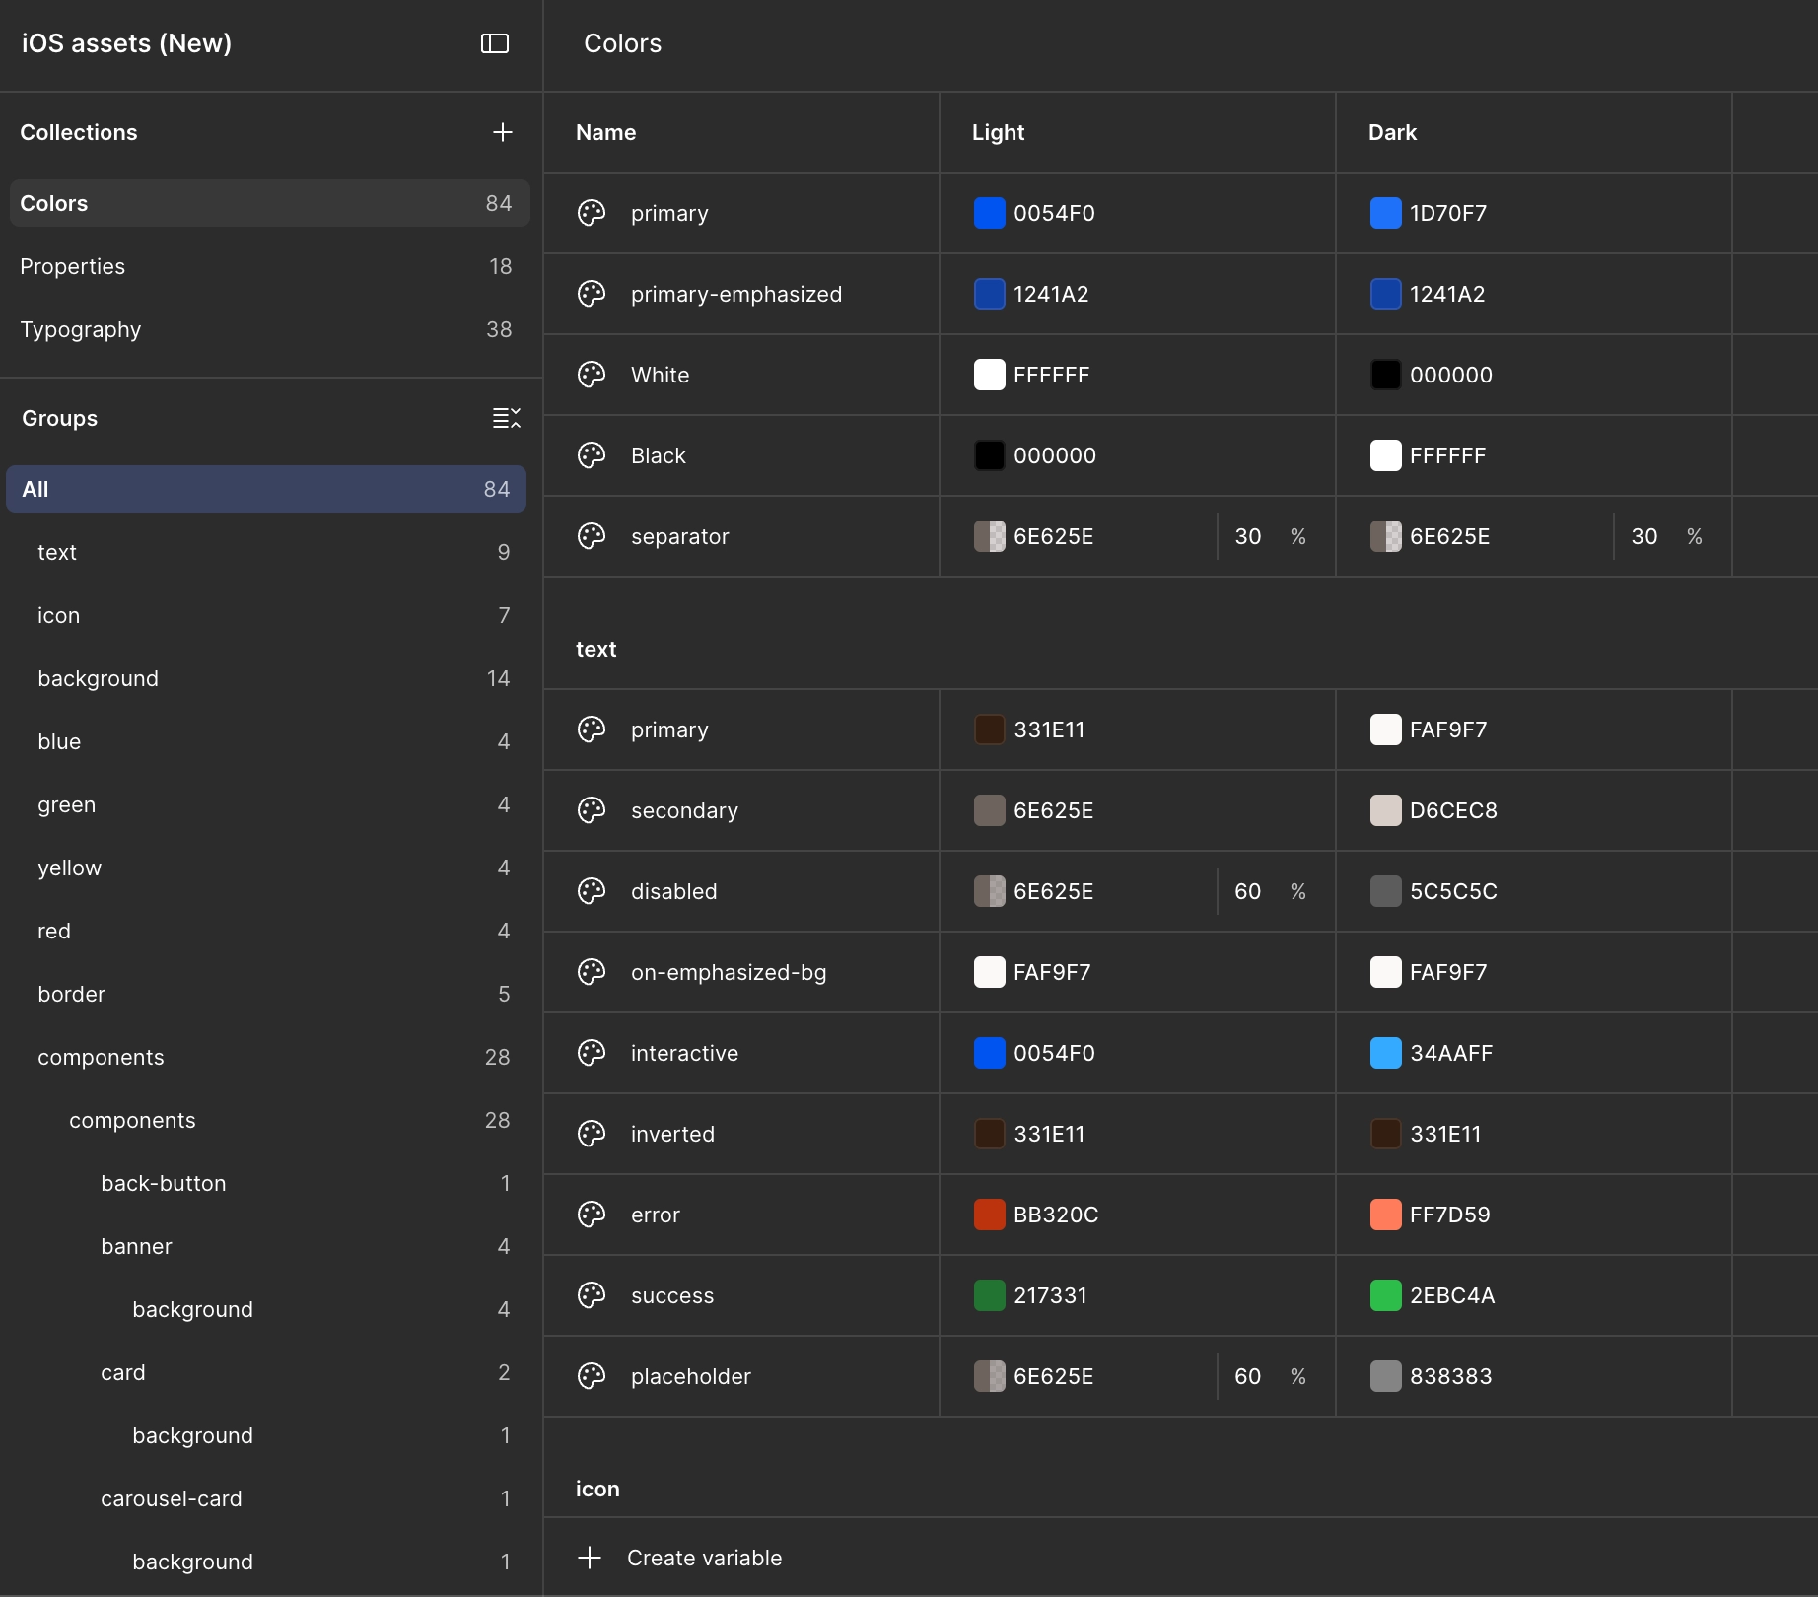Select the icon group
The height and width of the screenshot is (1597, 1818).
pyautogui.click(x=266, y=615)
